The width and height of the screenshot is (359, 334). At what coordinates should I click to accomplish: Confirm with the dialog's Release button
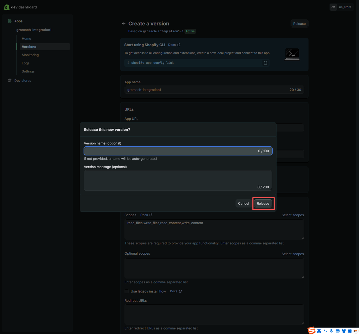263,204
